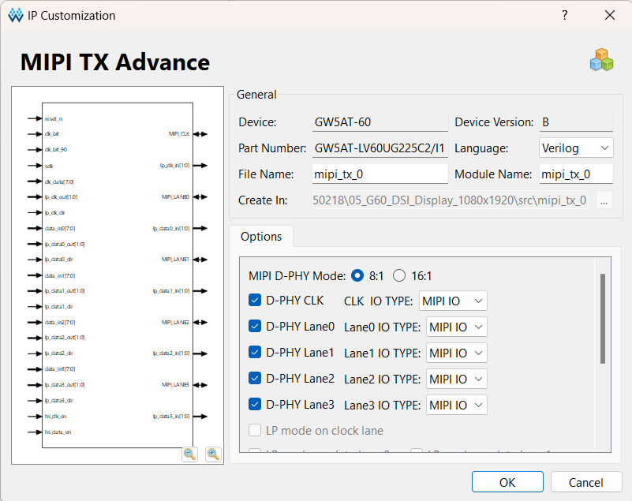The height and width of the screenshot is (501, 632).
Task: Disable the D-PHY Lane3 checkbox
Action: (255, 404)
